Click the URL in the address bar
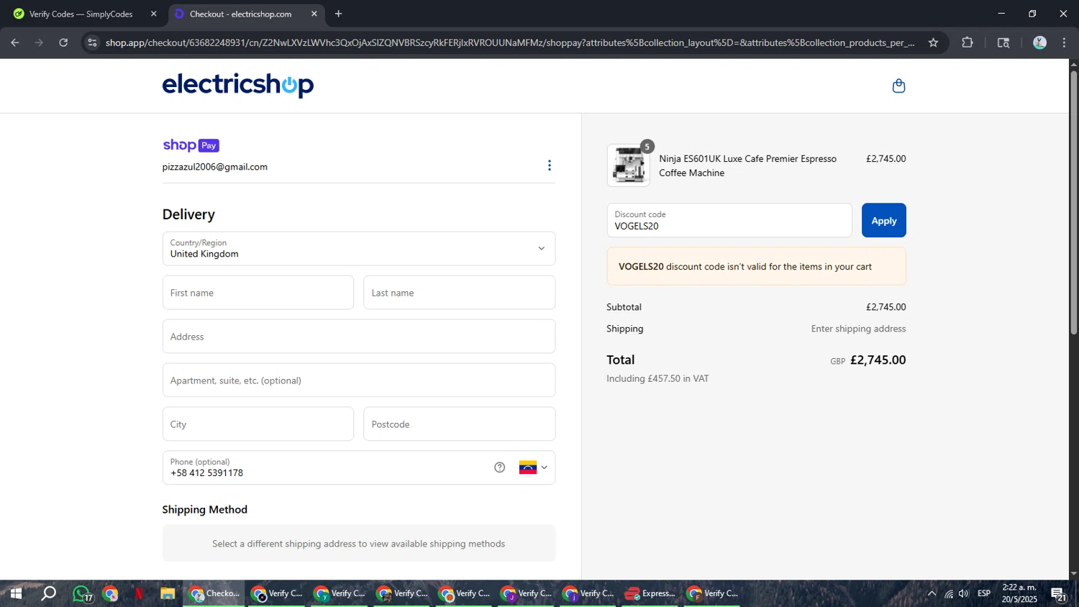 click(x=510, y=42)
